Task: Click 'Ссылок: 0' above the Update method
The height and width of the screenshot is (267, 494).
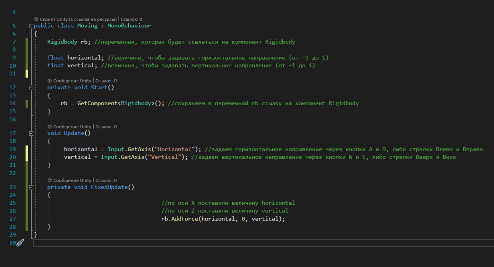Action: (x=106, y=127)
